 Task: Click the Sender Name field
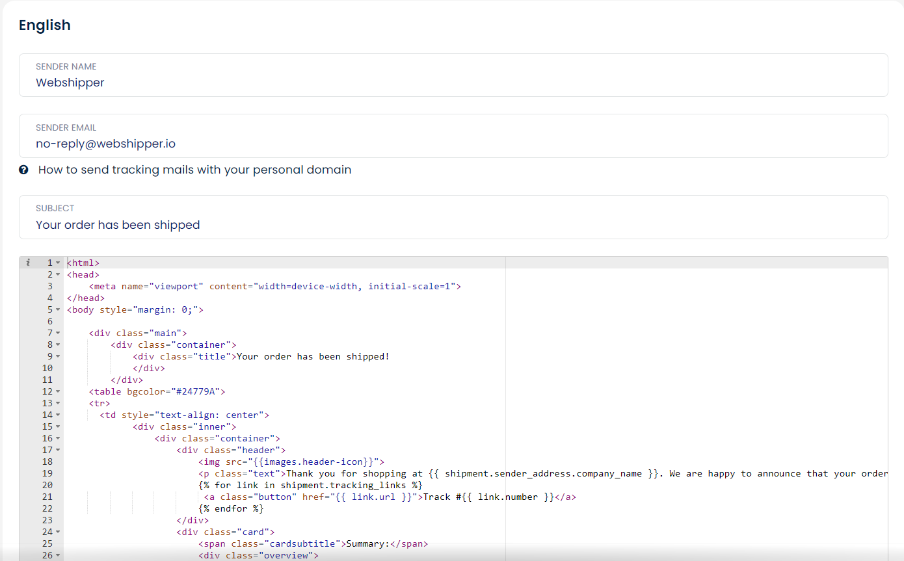pos(453,83)
